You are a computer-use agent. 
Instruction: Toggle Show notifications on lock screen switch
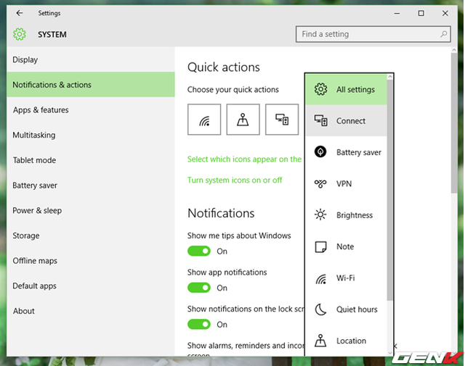tap(199, 324)
